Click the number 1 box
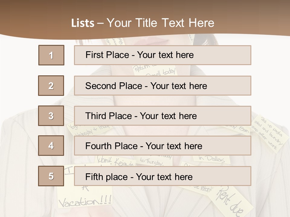The height and width of the screenshot is (217, 290). (x=51, y=55)
